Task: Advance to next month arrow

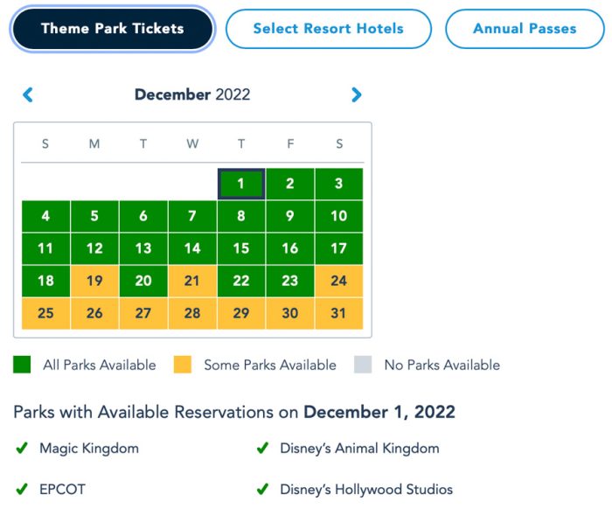Action: tap(356, 94)
